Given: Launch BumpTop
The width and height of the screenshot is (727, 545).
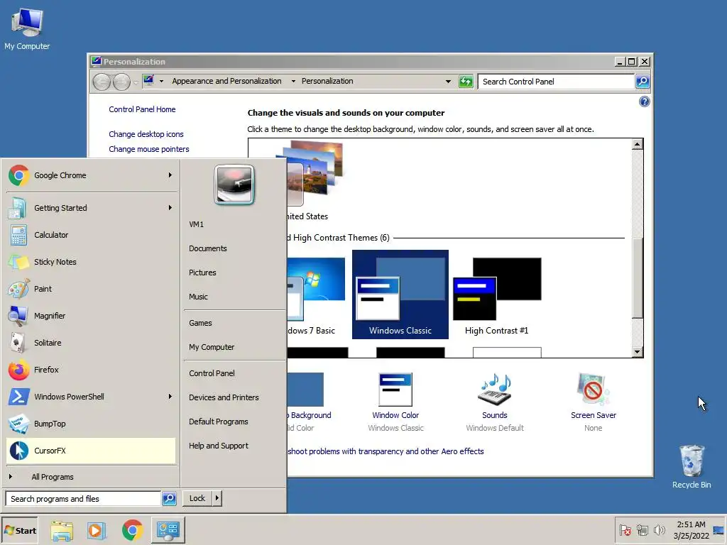Looking at the screenshot, I should click(90, 424).
